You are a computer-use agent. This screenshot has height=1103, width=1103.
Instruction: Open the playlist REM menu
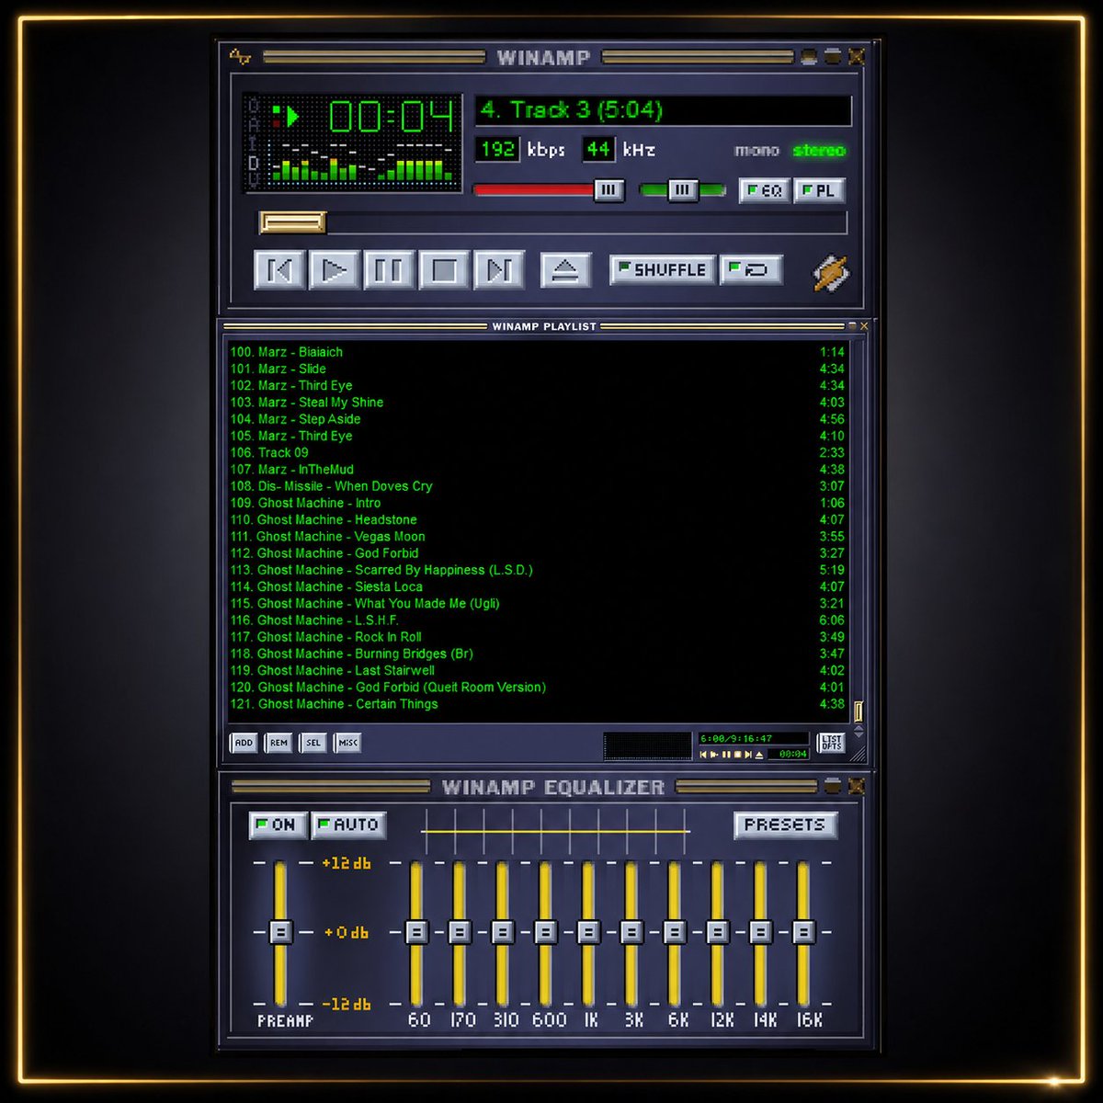279,743
